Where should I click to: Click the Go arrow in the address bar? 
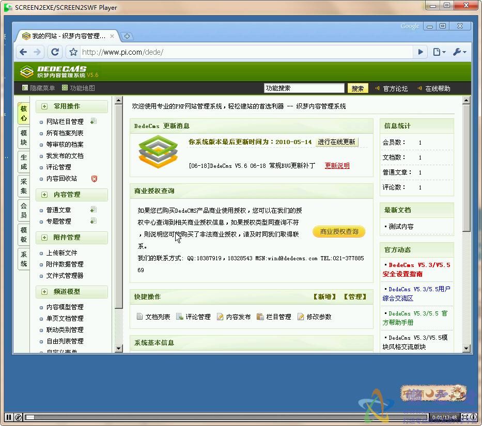421,52
